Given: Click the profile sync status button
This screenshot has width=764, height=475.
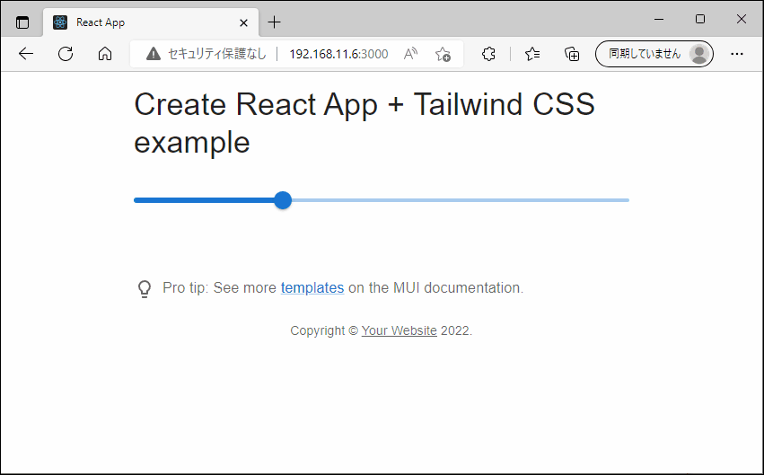Looking at the screenshot, I should tap(654, 54).
